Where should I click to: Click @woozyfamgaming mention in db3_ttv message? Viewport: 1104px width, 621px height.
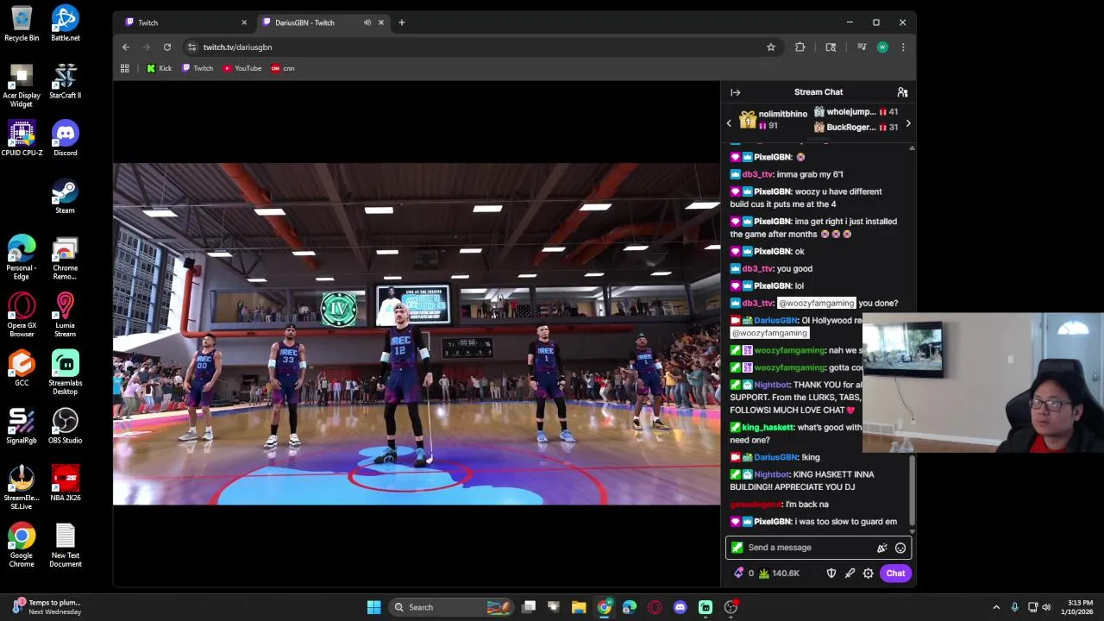816,304
